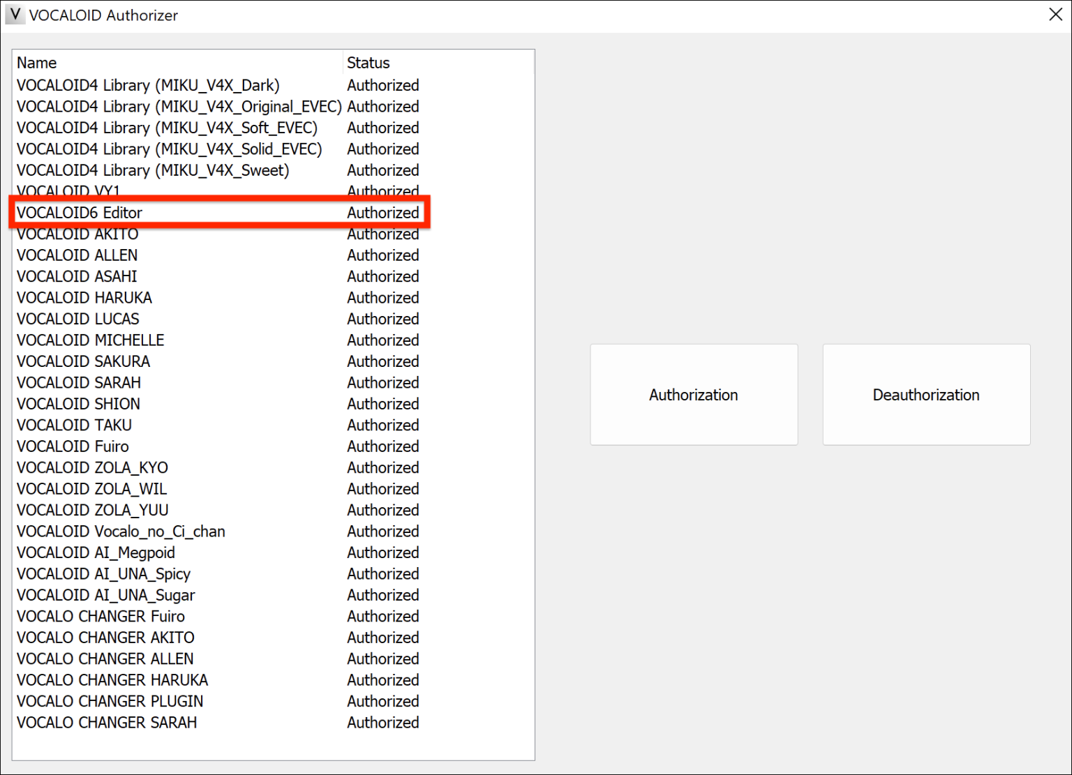Select the VOCALOID HARUKA entry
Screen dimensions: 1072x775
84,298
